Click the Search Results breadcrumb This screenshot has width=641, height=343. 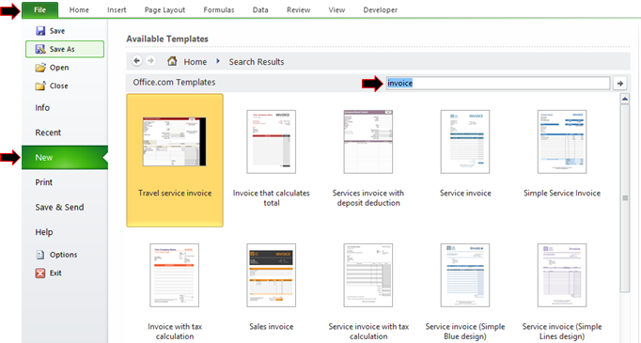(x=257, y=62)
